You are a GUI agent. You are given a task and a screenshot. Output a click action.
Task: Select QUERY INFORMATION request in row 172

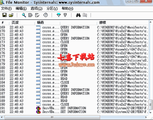(x=75, y=38)
